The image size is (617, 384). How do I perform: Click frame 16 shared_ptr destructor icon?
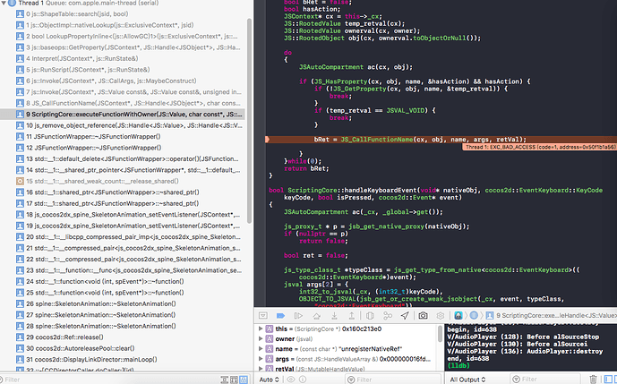[x=20, y=192]
